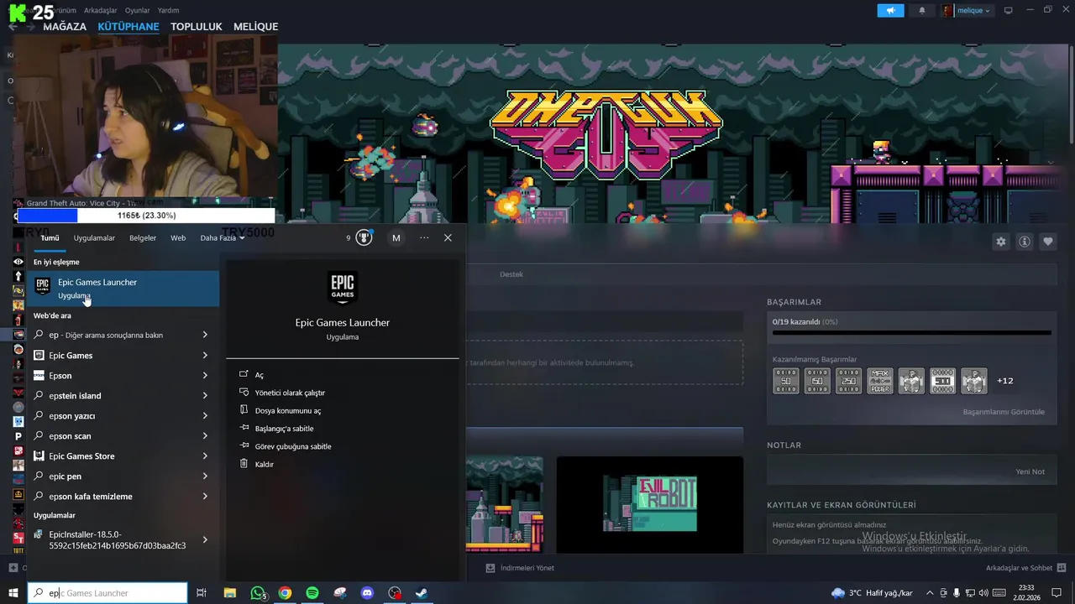Expand epson scan suggestion arrow
The width and height of the screenshot is (1075, 604).
[205, 435]
